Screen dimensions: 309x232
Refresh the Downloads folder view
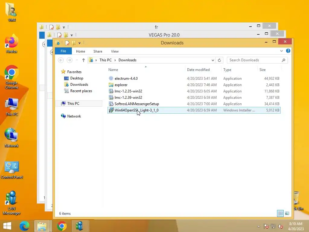pyautogui.click(x=219, y=60)
